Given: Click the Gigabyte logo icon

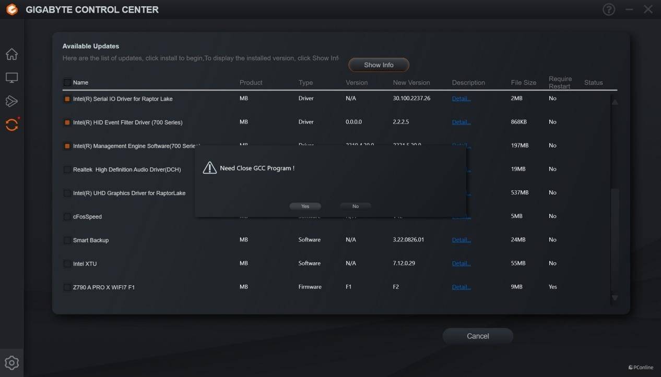Looking at the screenshot, I should tap(11, 9).
